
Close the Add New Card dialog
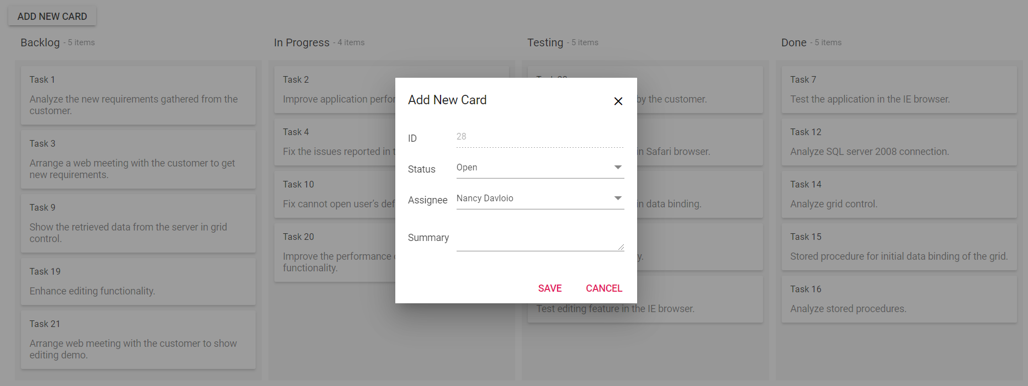(618, 101)
